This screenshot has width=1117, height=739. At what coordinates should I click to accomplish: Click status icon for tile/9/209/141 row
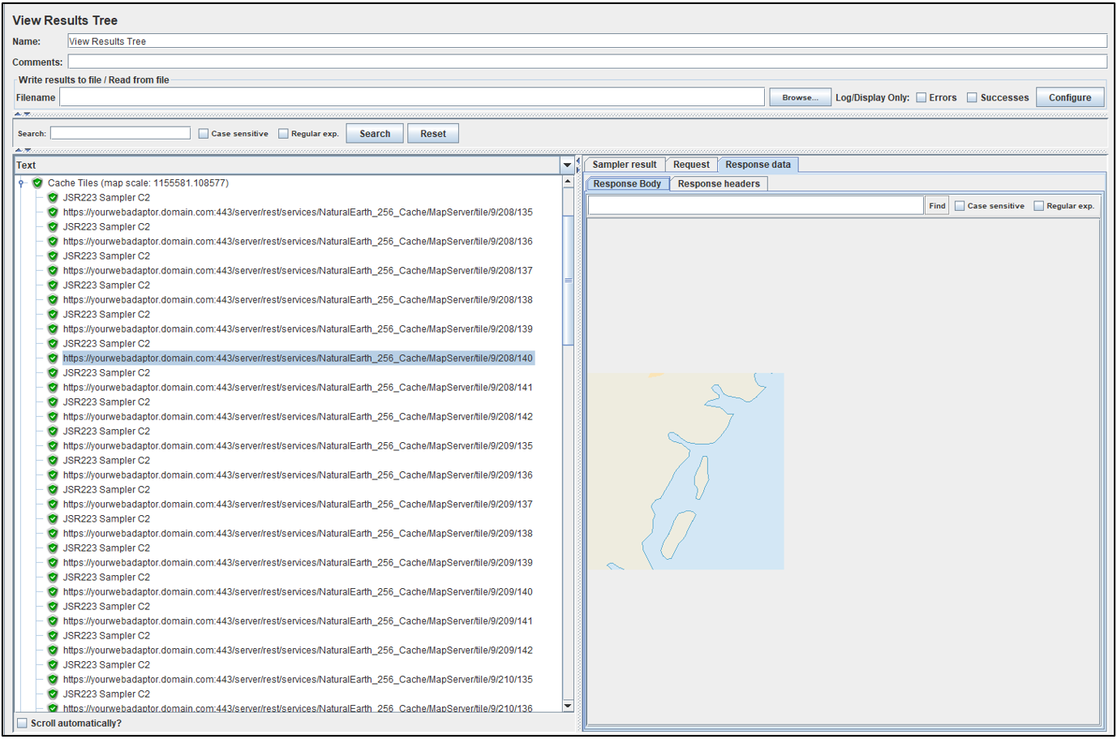coord(53,621)
